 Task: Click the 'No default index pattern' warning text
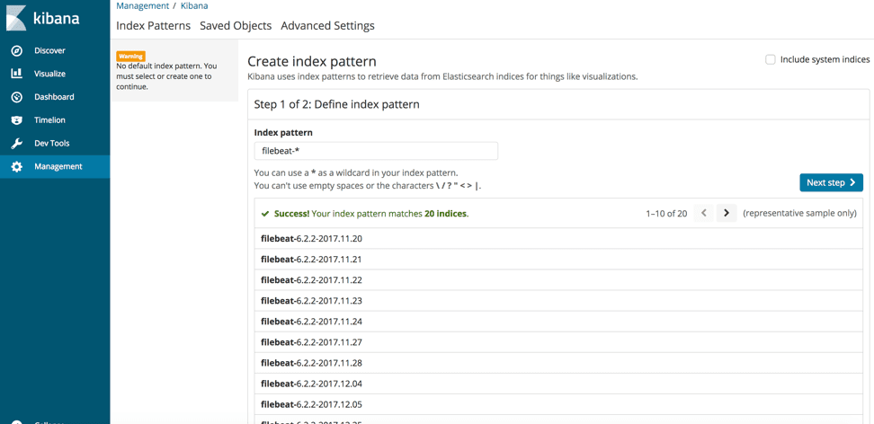click(166, 76)
